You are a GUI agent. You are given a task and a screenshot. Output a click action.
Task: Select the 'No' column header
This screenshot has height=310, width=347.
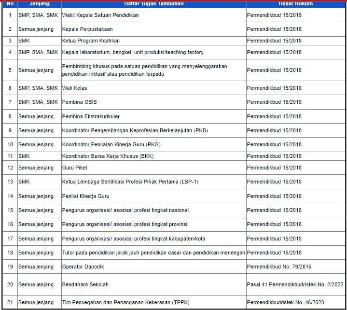point(10,4)
